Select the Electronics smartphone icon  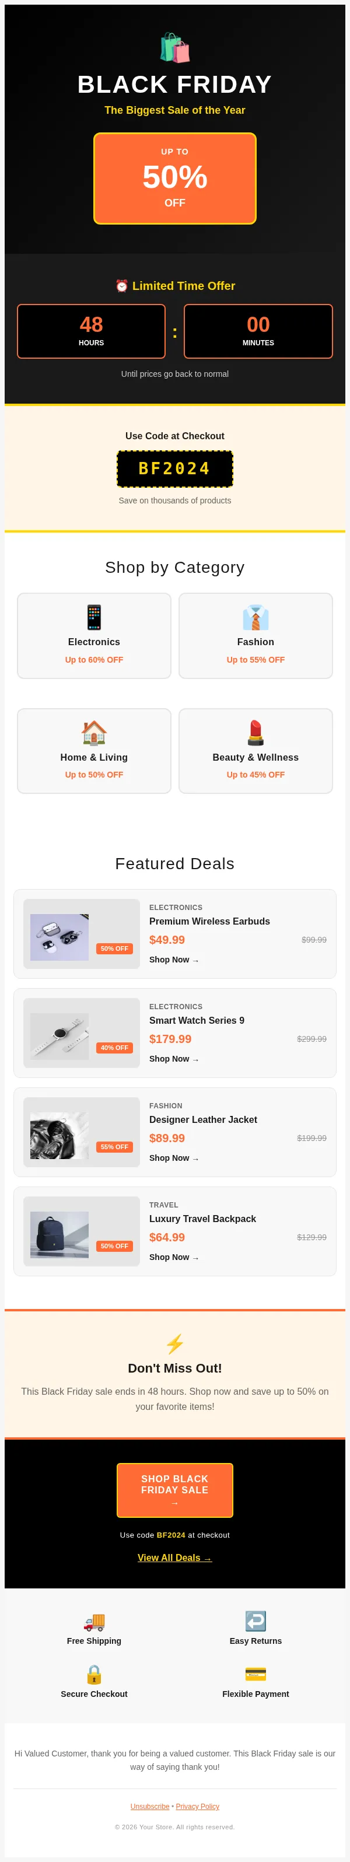coord(93,617)
